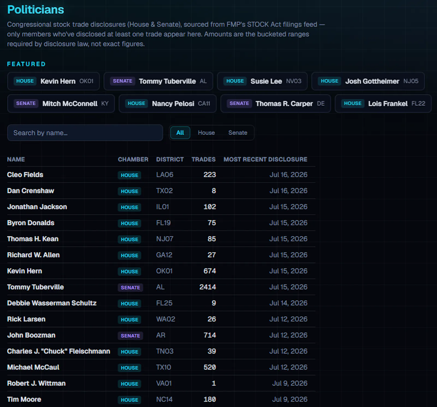Click the FEATURED section label
This screenshot has height=407, width=437.
[x=26, y=64]
